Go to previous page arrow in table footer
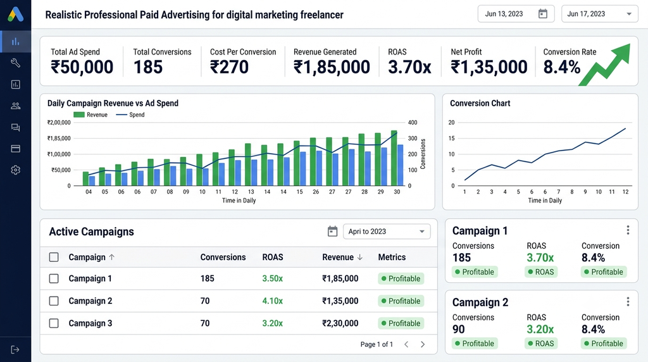The height and width of the screenshot is (362, 648). click(x=406, y=344)
